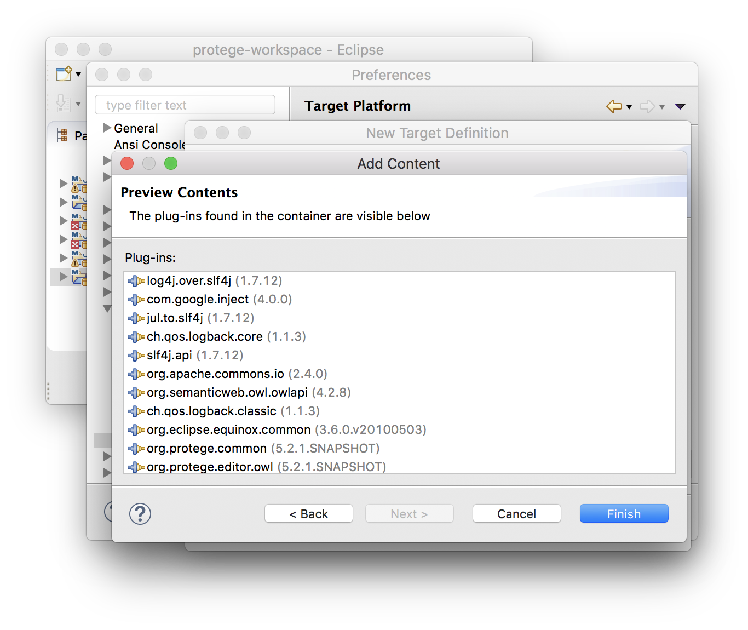Click New wizard icon in Eclipse toolbar

[64, 73]
